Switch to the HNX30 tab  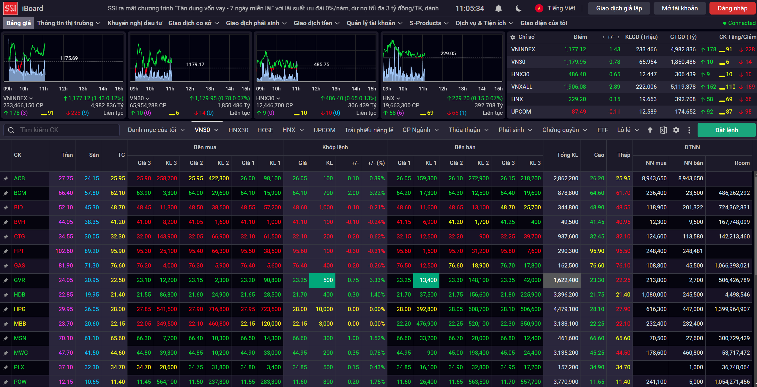238,130
